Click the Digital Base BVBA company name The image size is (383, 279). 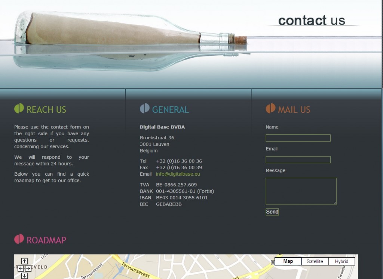pos(162,127)
